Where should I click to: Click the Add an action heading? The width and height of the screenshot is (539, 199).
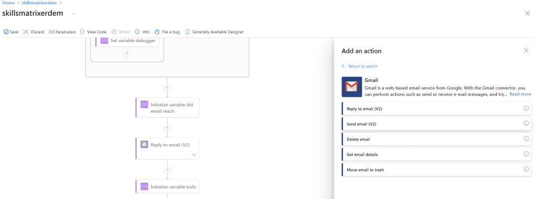[x=361, y=51]
